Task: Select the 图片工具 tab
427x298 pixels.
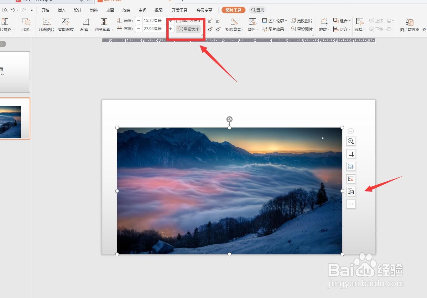Action: coord(234,10)
